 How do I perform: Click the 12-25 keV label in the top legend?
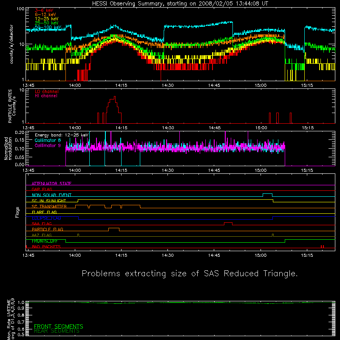47,19
